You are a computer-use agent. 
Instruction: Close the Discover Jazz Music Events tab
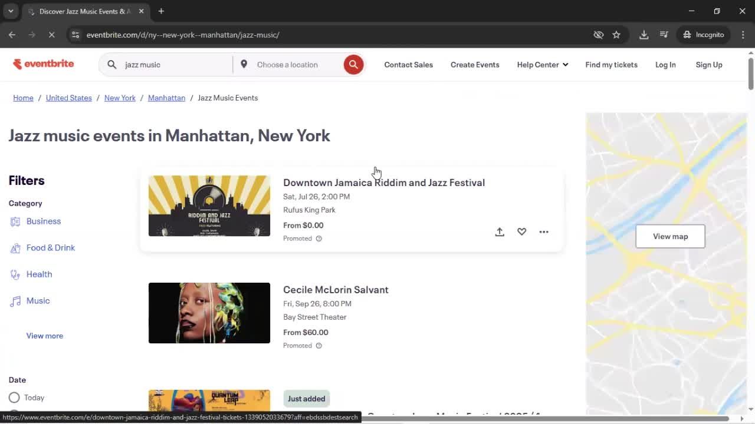click(142, 11)
